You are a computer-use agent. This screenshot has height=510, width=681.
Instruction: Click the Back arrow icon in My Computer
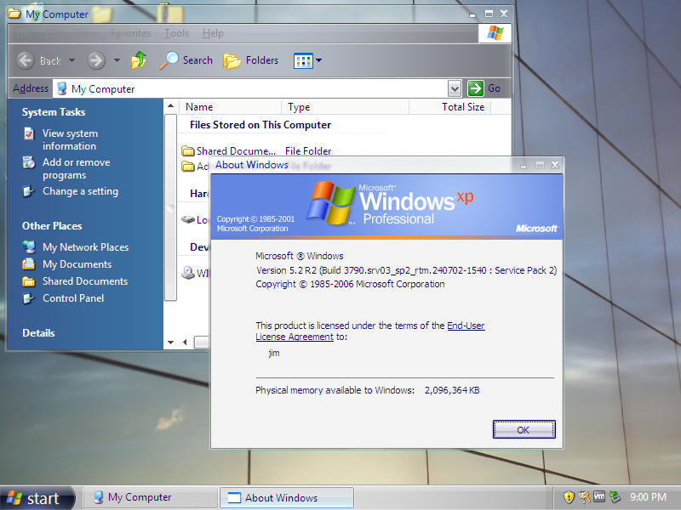(x=26, y=60)
